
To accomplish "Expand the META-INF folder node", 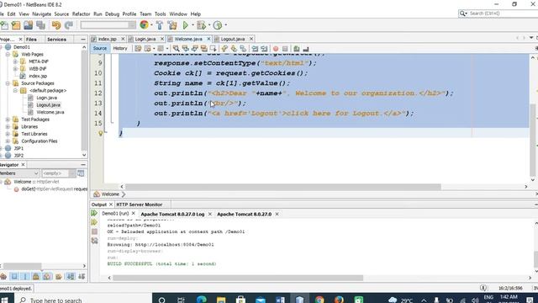I will (15, 61).
